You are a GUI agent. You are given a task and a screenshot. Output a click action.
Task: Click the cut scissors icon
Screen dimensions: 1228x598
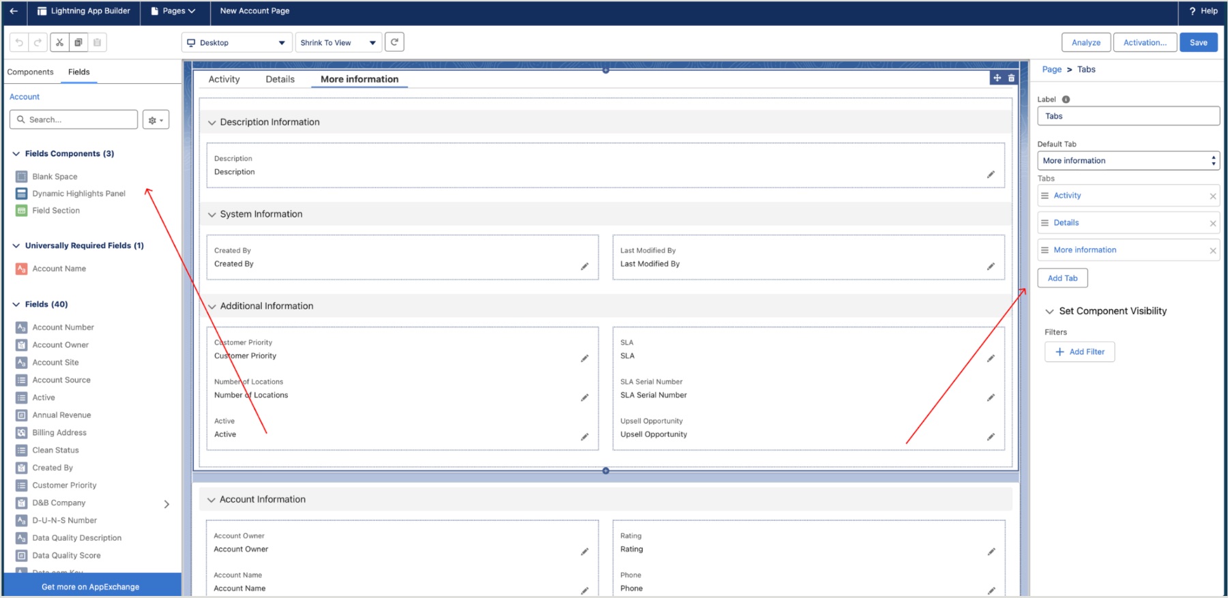click(x=60, y=42)
